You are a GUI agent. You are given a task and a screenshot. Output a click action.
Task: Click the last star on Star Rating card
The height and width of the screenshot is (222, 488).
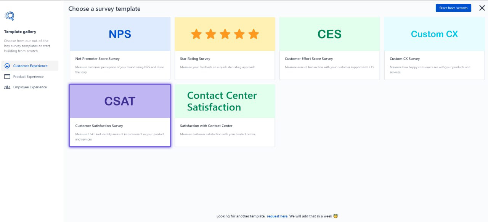pyautogui.click(x=254, y=34)
